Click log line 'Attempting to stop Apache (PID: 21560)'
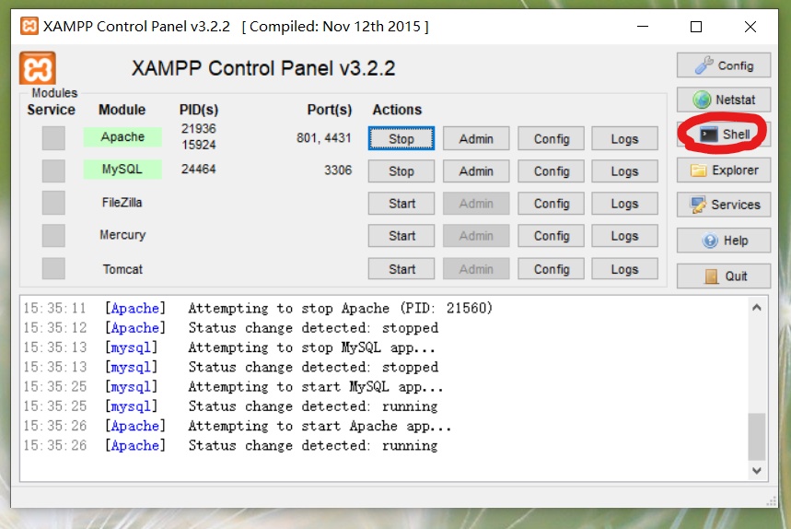Image resolution: width=791 pixels, height=529 pixels. (340, 308)
